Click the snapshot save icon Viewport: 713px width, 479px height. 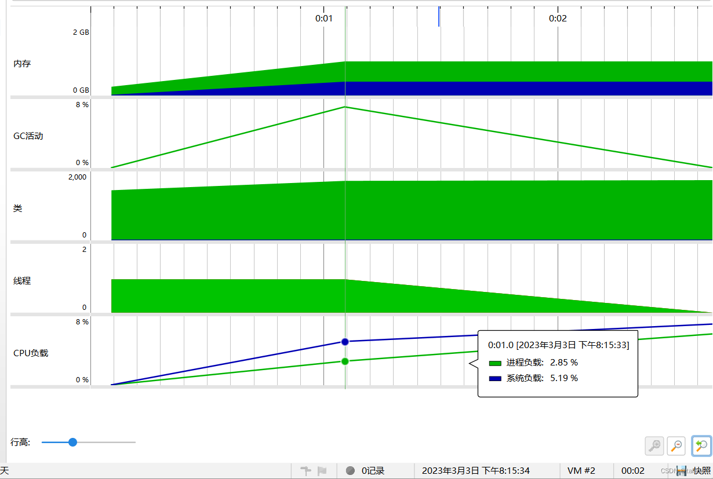click(x=681, y=471)
